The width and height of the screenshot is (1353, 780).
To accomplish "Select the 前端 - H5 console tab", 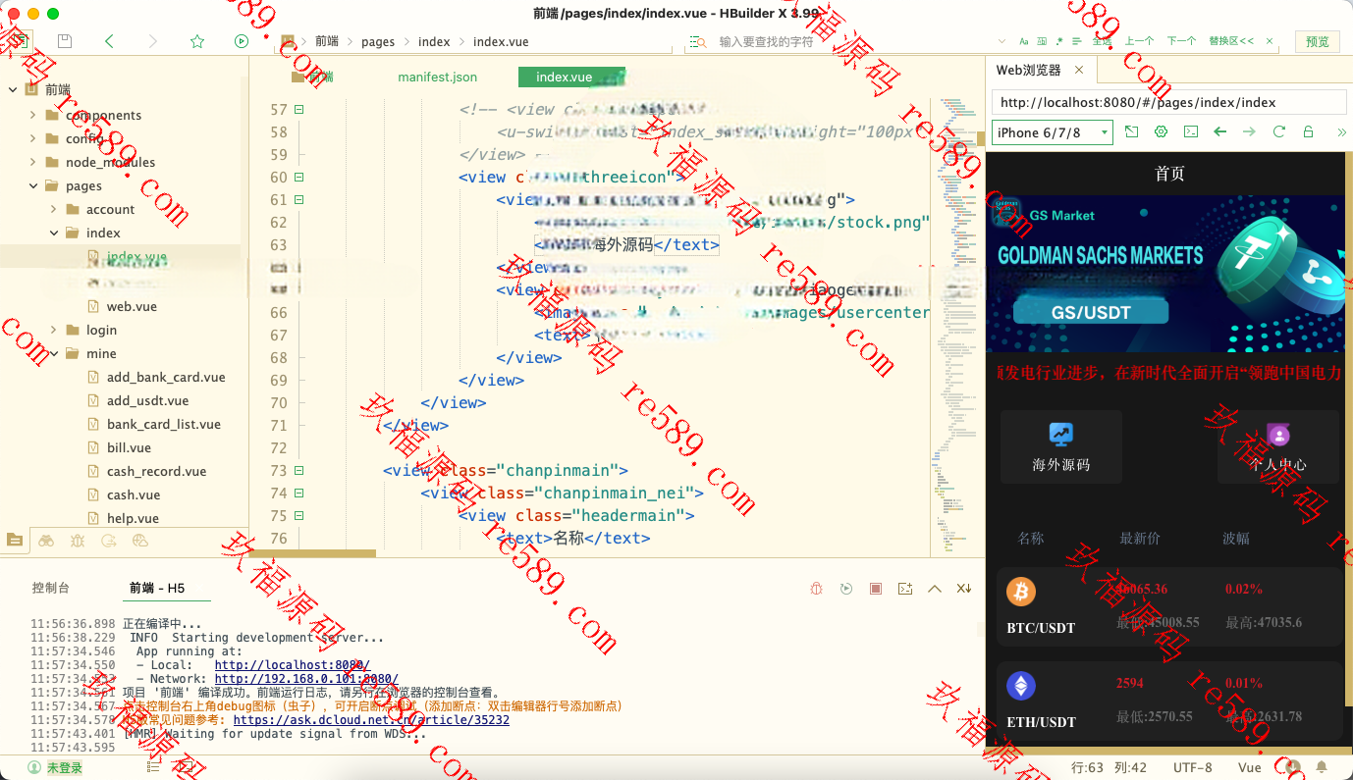I will tap(157, 588).
